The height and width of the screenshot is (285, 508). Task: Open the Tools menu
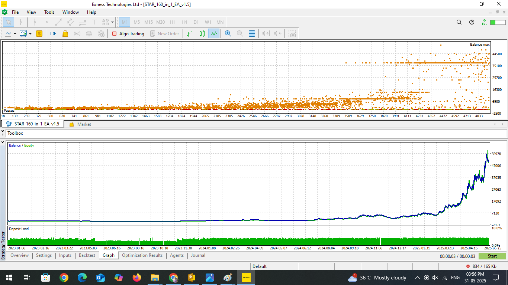[49, 12]
